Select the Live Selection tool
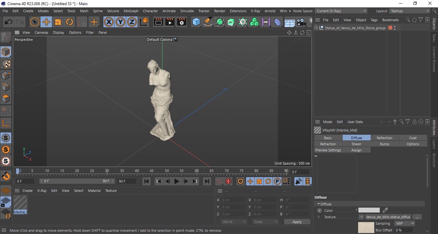This screenshot has height=234, width=438. click(34, 22)
